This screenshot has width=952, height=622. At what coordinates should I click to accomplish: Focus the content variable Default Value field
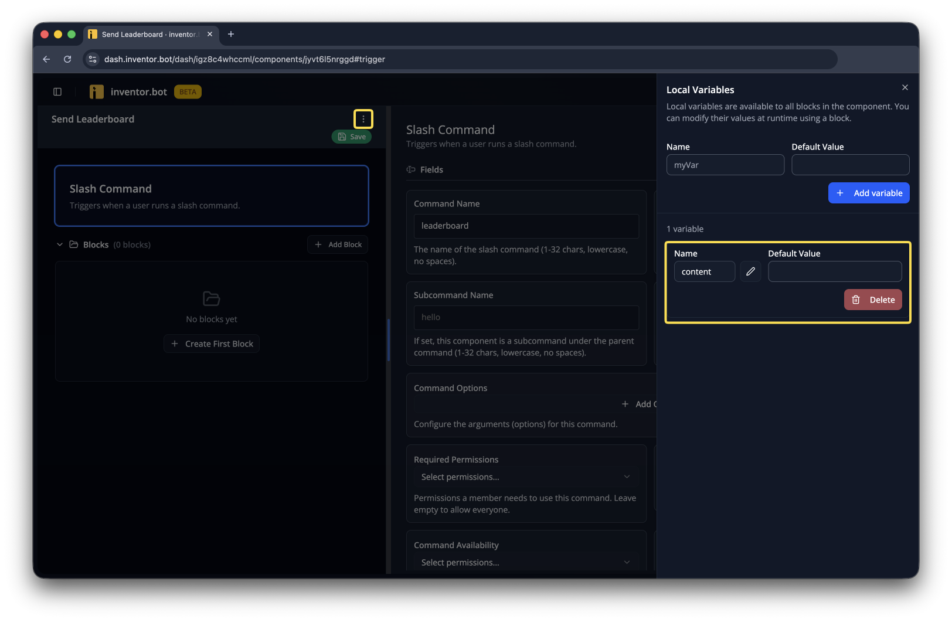coord(835,271)
